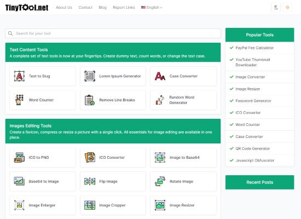Click the Remove Line Breaks label
This screenshot has height=219, width=301.
click(x=117, y=100)
